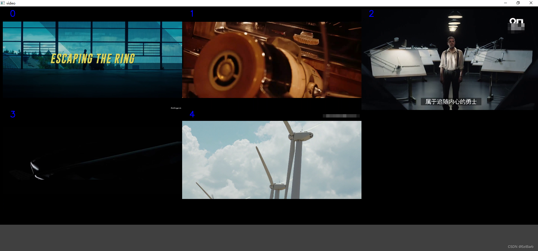This screenshot has width=538, height=251.
Task: Select the dark airplane video tile numbered 3
Action: click(x=92, y=160)
